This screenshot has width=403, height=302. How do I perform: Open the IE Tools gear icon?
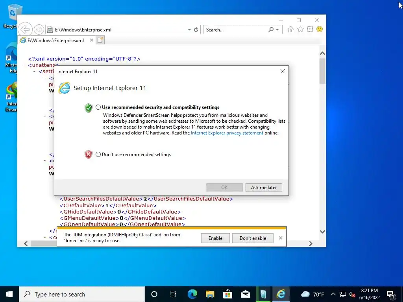(x=310, y=29)
